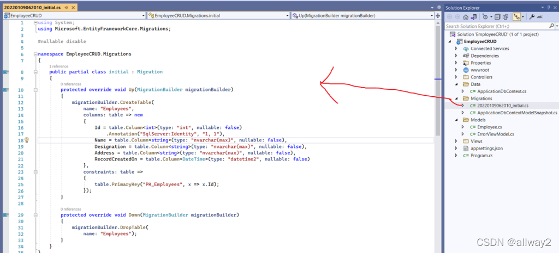
Task: Click the editor vertical scrollbar thumb
Action: [438, 80]
